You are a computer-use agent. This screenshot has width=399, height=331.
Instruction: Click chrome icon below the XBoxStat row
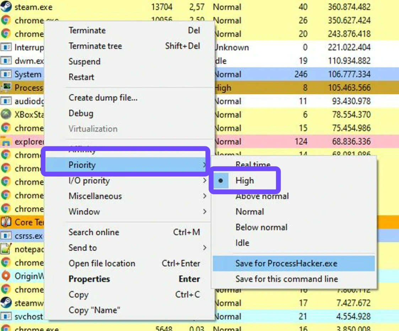pyautogui.click(x=6, y=128)
